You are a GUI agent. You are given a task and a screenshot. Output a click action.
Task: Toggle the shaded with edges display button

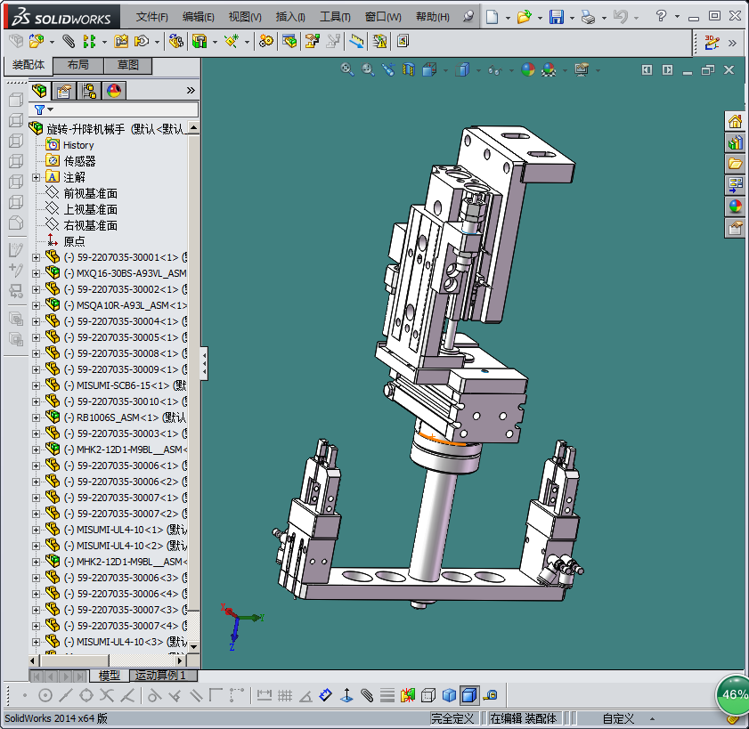pyautogui.click(x=469, y=694)
